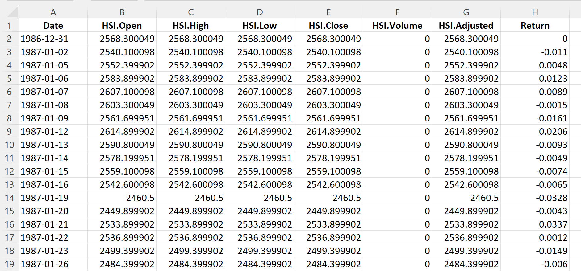581x271 pixels.
Task: Select column H header
Action: point(535,12)
